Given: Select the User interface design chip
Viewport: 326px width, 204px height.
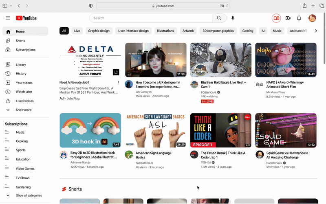Looking at the screenshot, I should (x=134, y=31).
